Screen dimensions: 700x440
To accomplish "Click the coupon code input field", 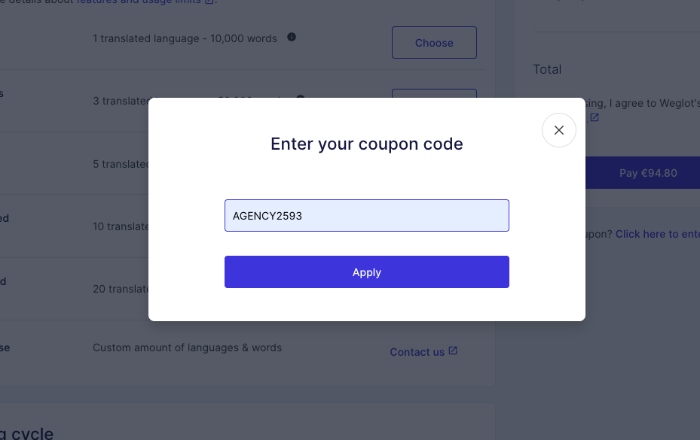I will [x=367, y=216].
